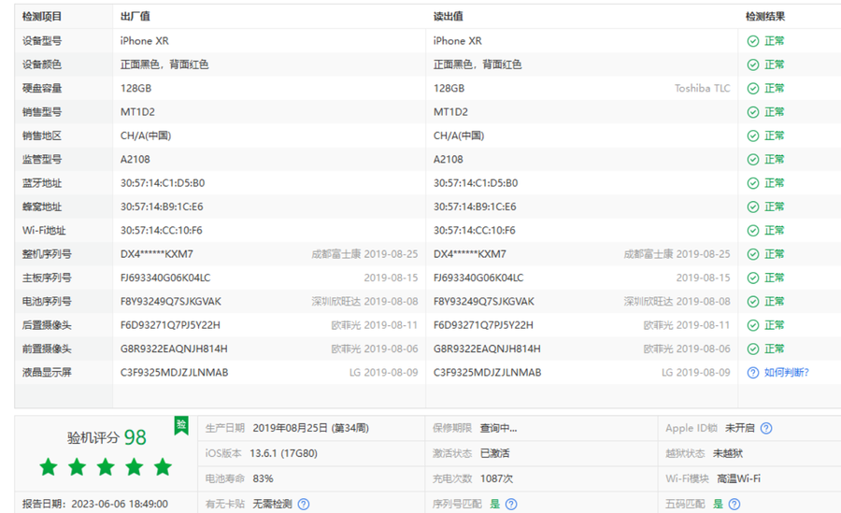The height and width of the screenshot is (513, 841).
Task: Click the question mark icon in 液晶显示屏 row
Action: (x=753, y=373)
